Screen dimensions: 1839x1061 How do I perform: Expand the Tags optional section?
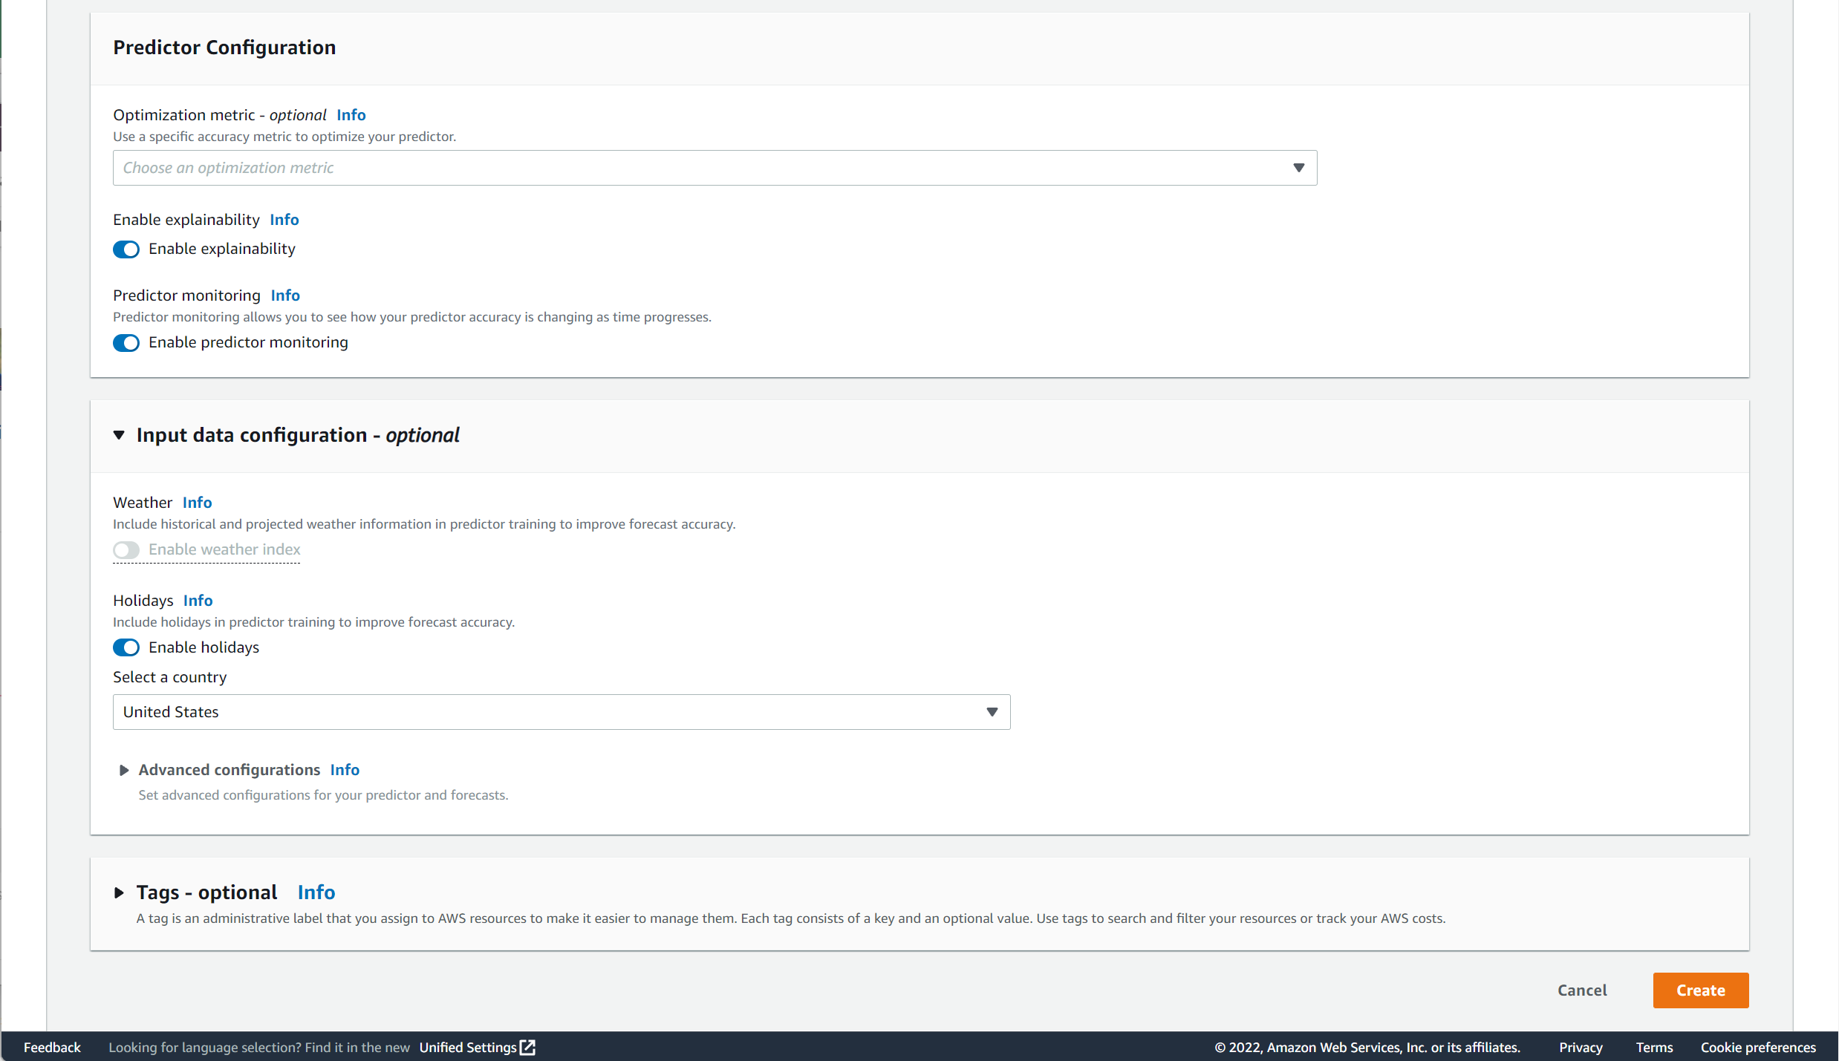coord(119,892)
